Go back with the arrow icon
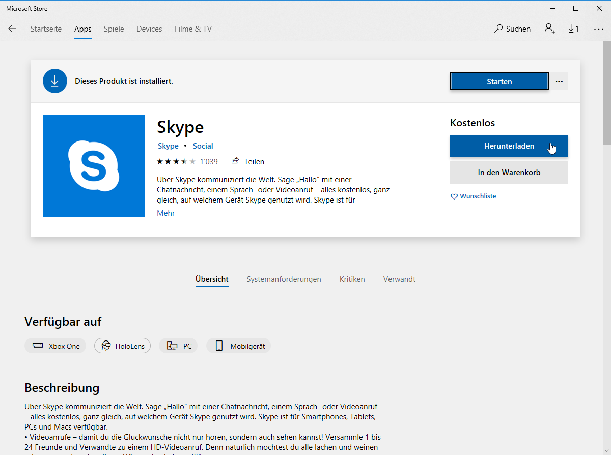This screenshot has width=611, height=455. click(12, 29)
